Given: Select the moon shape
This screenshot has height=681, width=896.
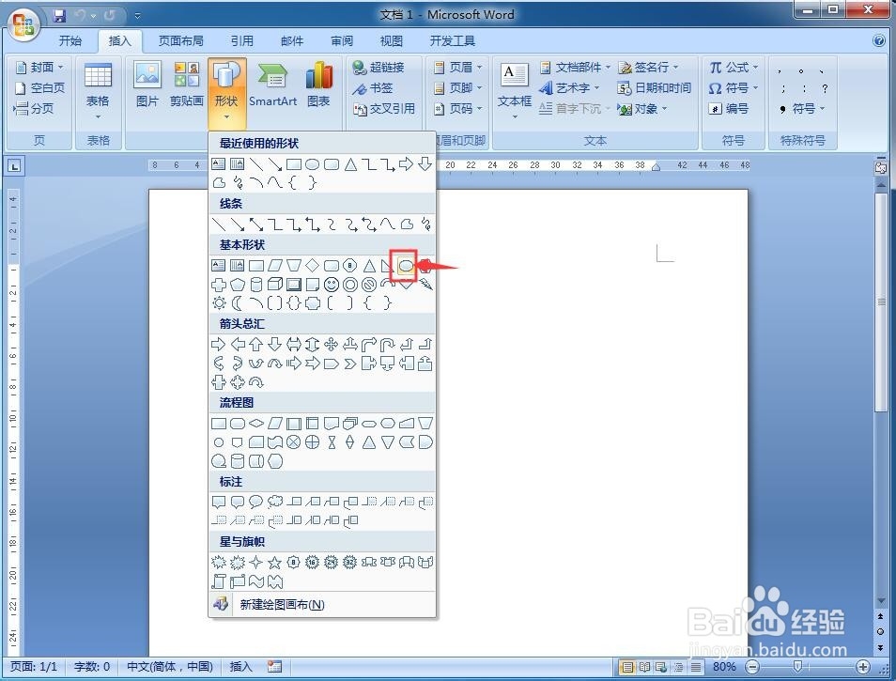Looking at the screenshot, I should tap(238, 302).
